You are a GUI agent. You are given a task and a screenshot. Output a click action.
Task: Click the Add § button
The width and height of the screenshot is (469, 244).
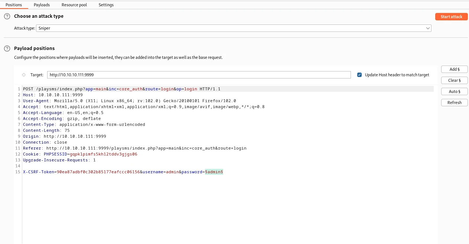click(x=454, y=69)
